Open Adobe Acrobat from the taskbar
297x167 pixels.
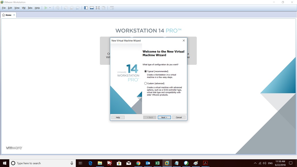tap(205, 163)
